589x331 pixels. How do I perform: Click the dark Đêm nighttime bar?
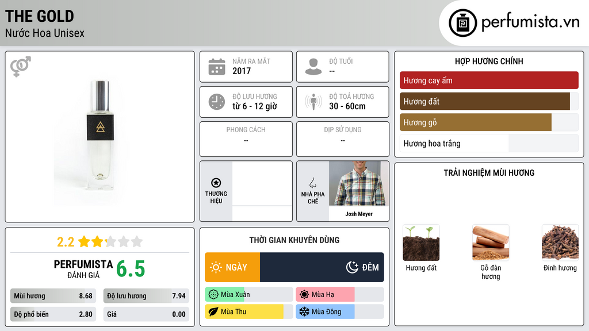pyautogui.click(x=322, y=267)
